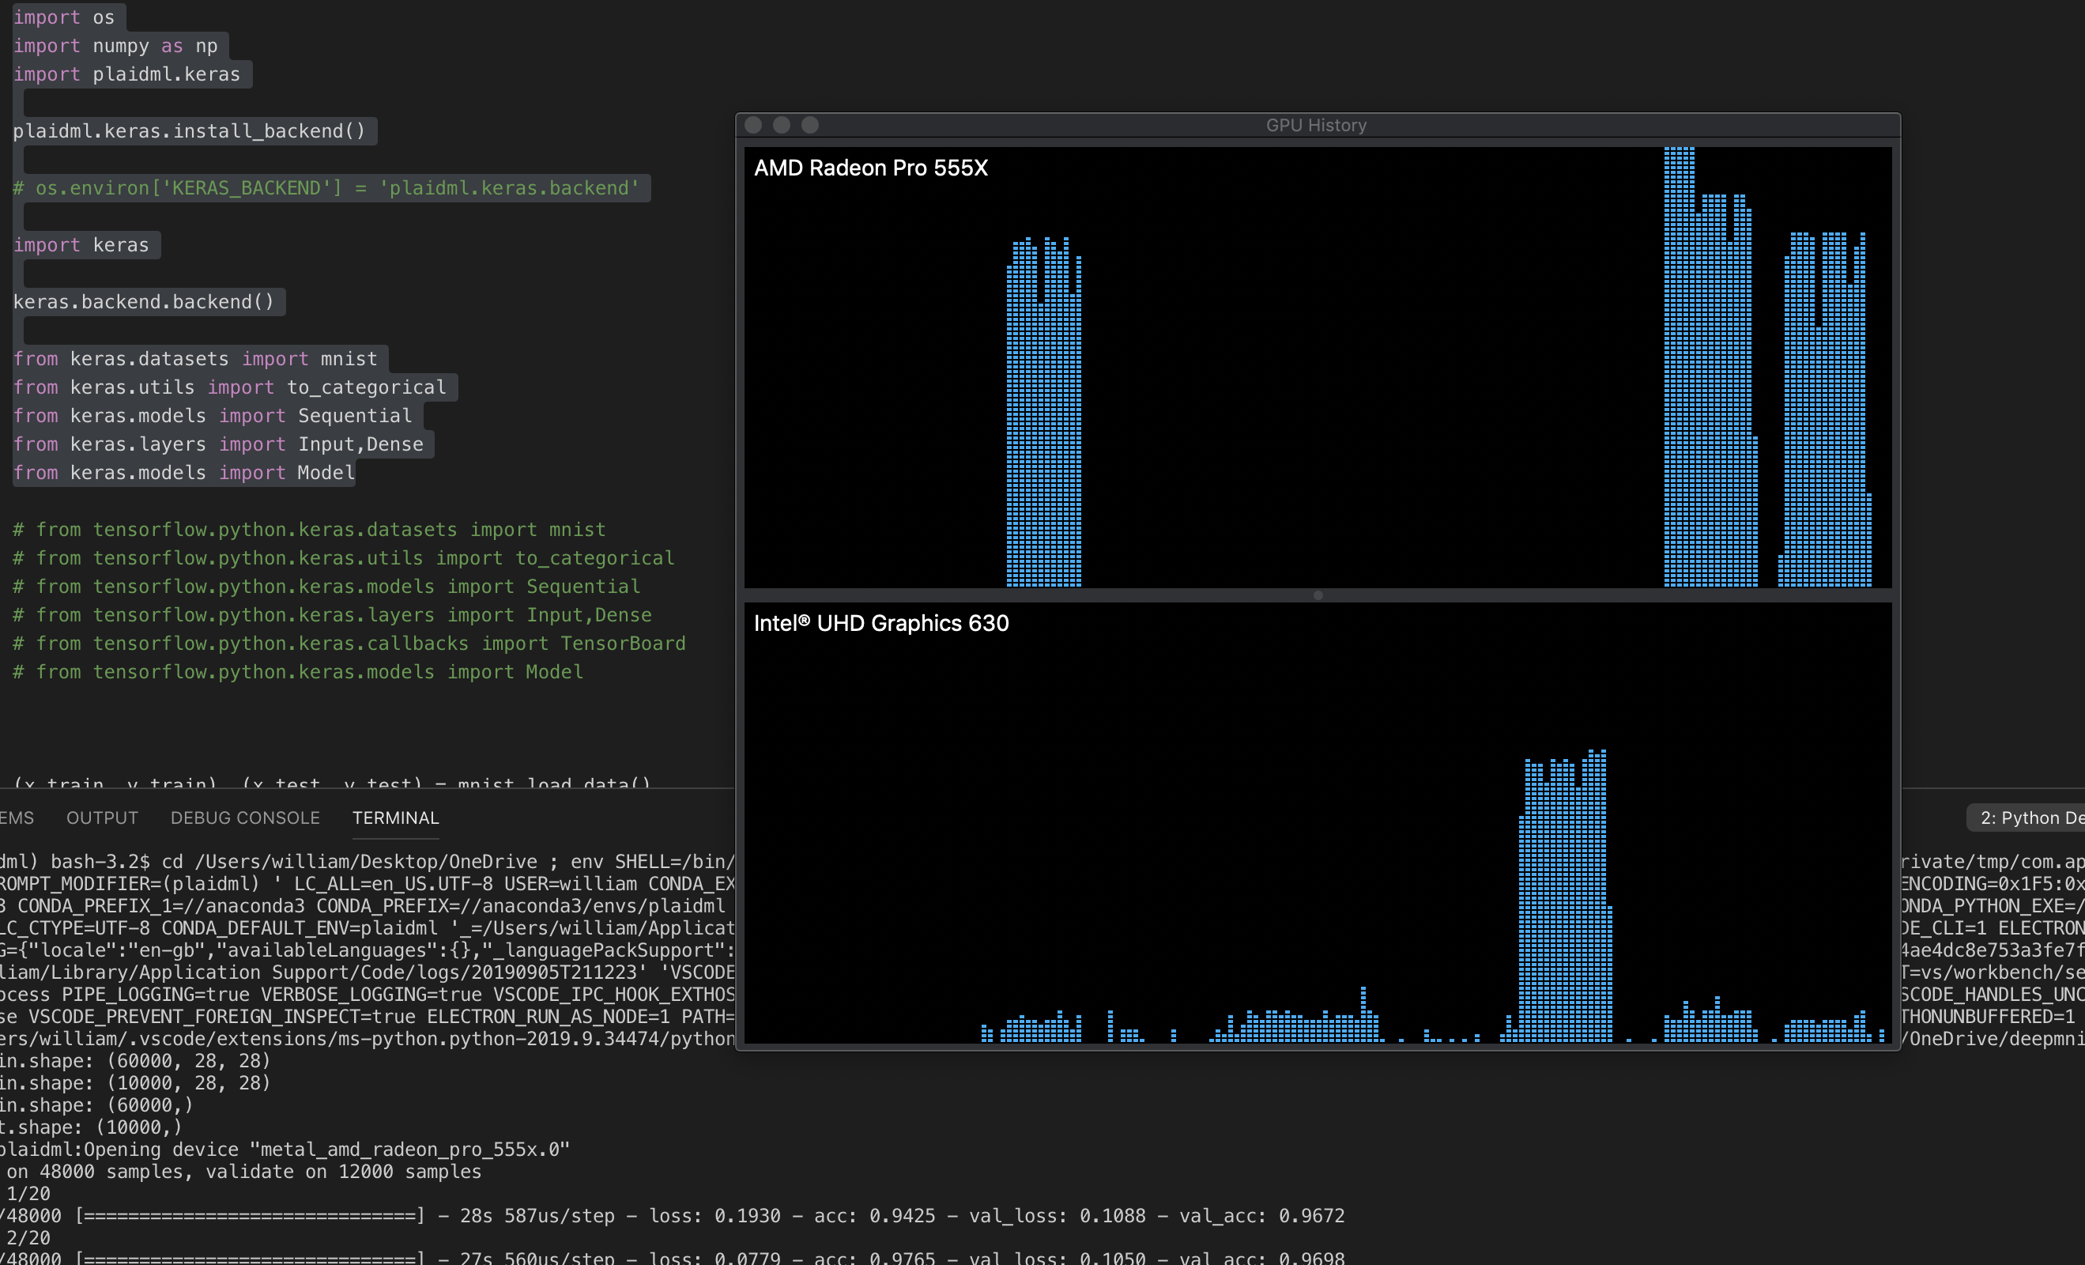Click the 'import numpy as np' statement
The image size is (2085, 1265).
pos(115,46)
